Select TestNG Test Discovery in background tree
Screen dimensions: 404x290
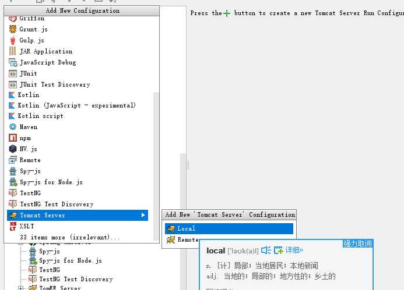coord(76,279)
